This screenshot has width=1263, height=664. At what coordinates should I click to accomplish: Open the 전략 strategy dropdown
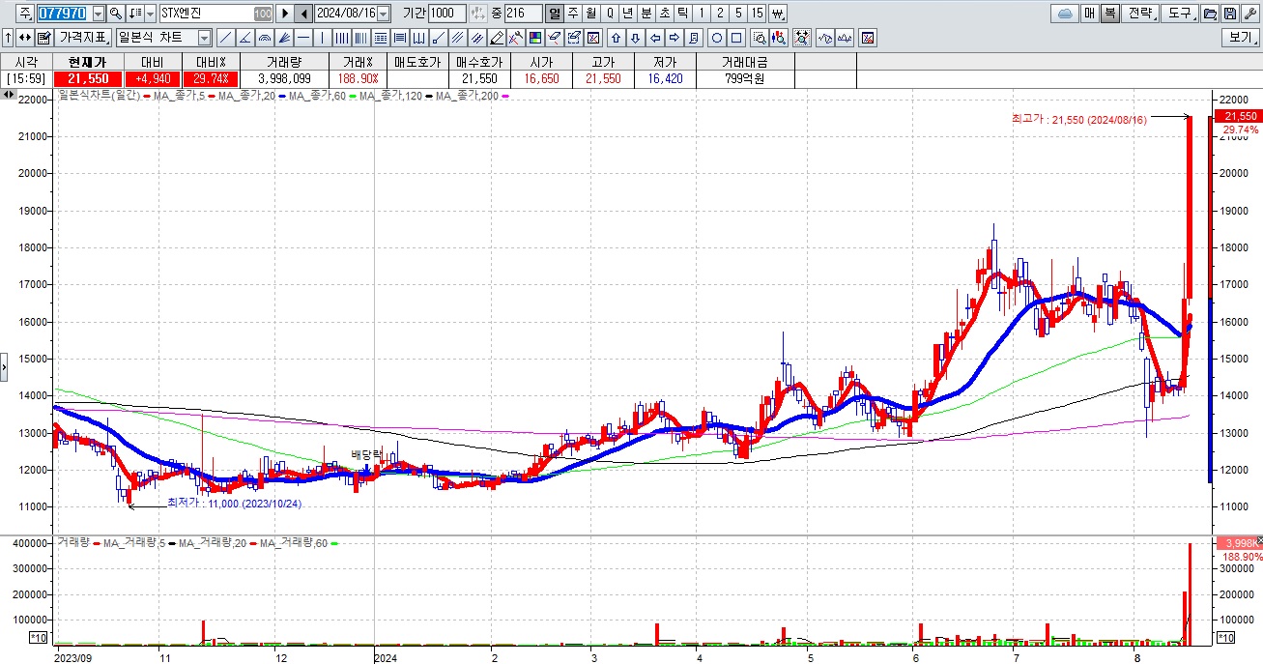[x=1141, y=14]
